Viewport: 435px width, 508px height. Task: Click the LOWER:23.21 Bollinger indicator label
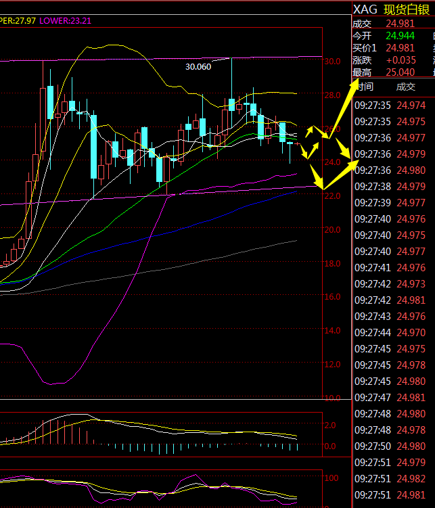65,21
